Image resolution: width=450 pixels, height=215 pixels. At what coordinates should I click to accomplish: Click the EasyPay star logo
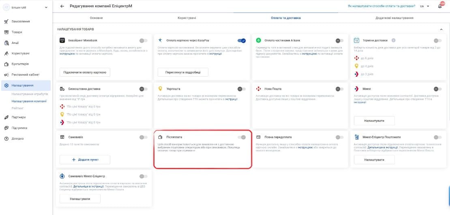161,40
